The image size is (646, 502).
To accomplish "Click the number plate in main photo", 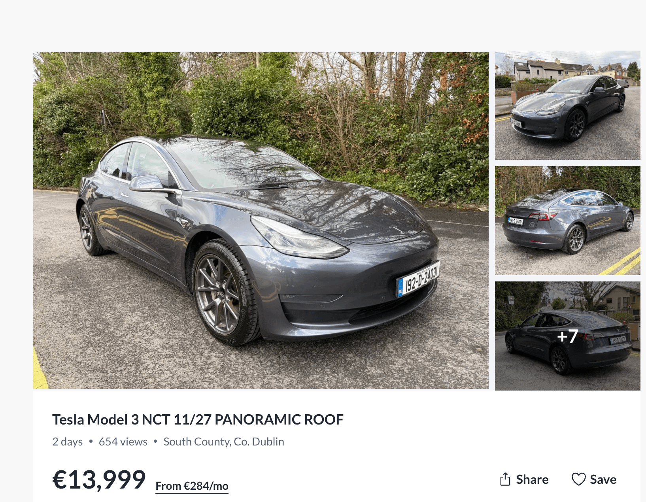I will (418, 279).
